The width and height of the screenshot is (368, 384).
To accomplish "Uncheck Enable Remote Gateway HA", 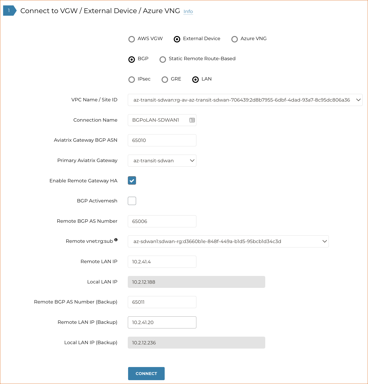I will click(132, 180).
